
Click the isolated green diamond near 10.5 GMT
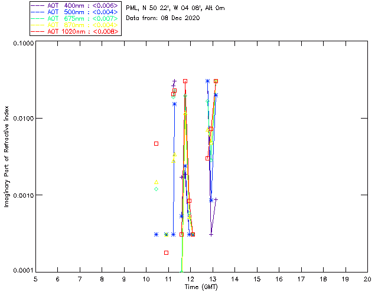(156, 189)
